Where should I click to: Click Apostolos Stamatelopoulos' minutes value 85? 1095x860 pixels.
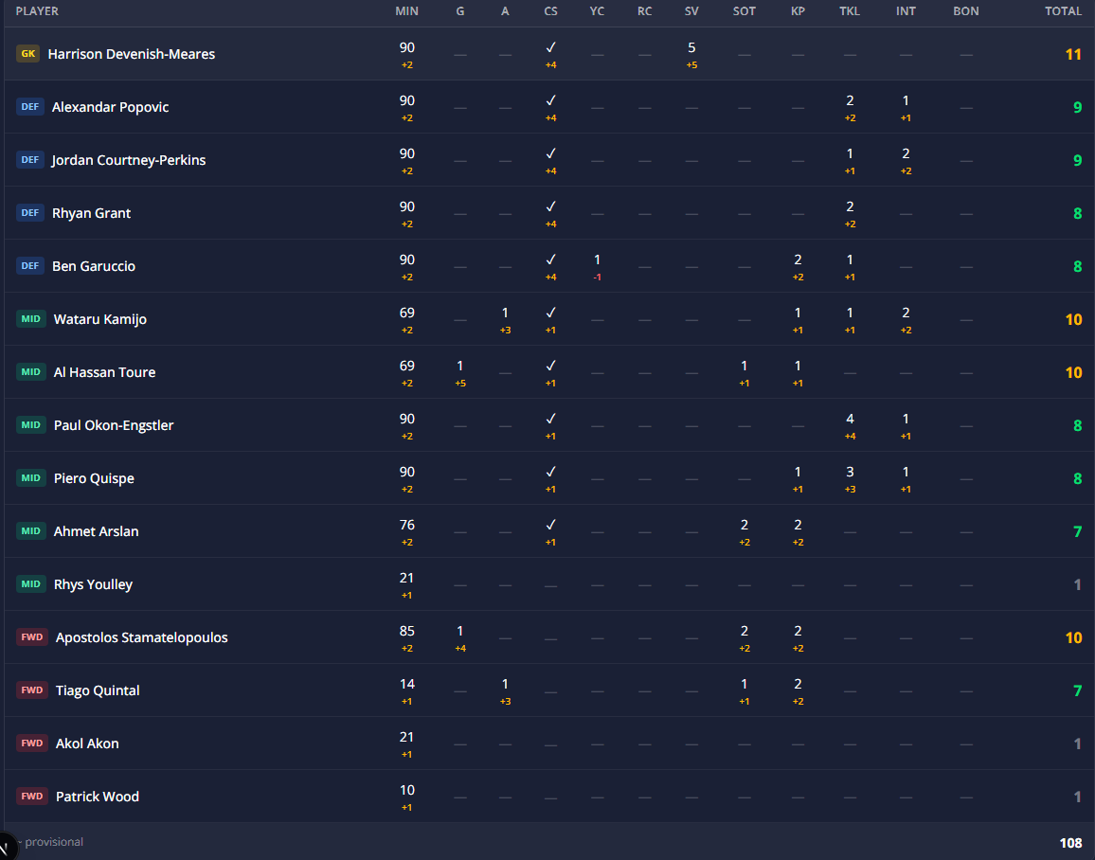(x=407, y=631)
